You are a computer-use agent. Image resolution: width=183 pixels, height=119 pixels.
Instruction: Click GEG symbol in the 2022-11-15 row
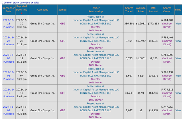click(63, 93)
